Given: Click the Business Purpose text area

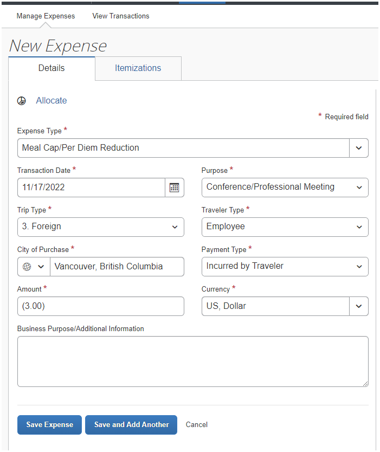Looking at the screenshot, I should pyautogui.click(x=193, y=361).
